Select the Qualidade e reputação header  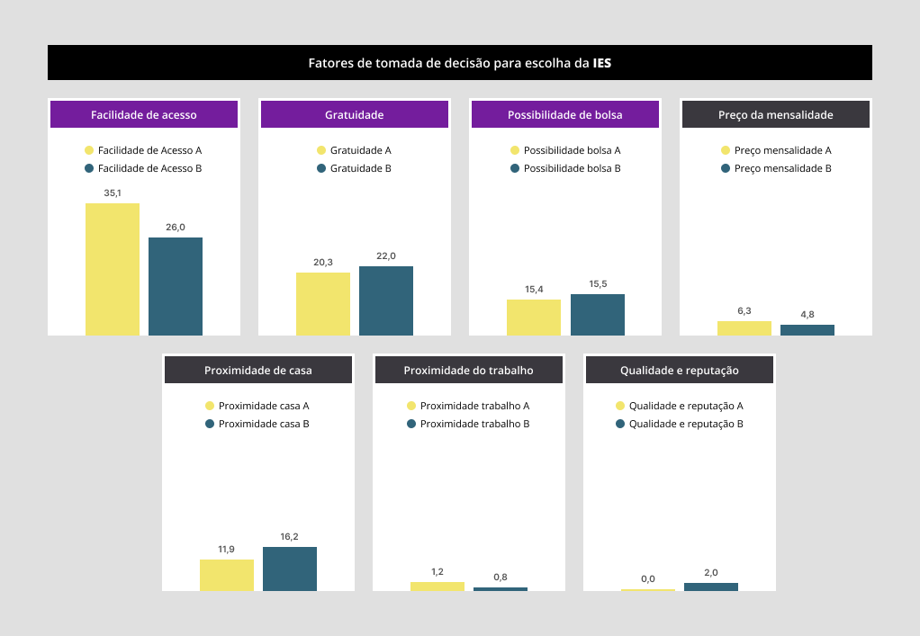[679, 371]
